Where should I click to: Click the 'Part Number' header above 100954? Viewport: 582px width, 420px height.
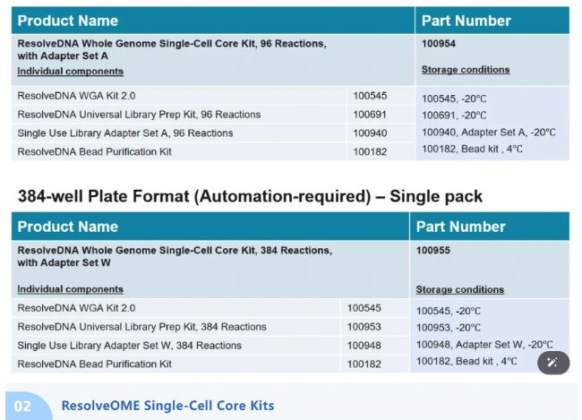click(x=466, y=21)
